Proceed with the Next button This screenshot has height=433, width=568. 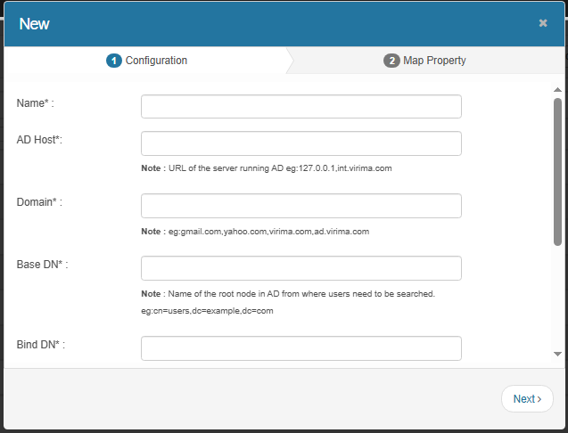point(527,399)
